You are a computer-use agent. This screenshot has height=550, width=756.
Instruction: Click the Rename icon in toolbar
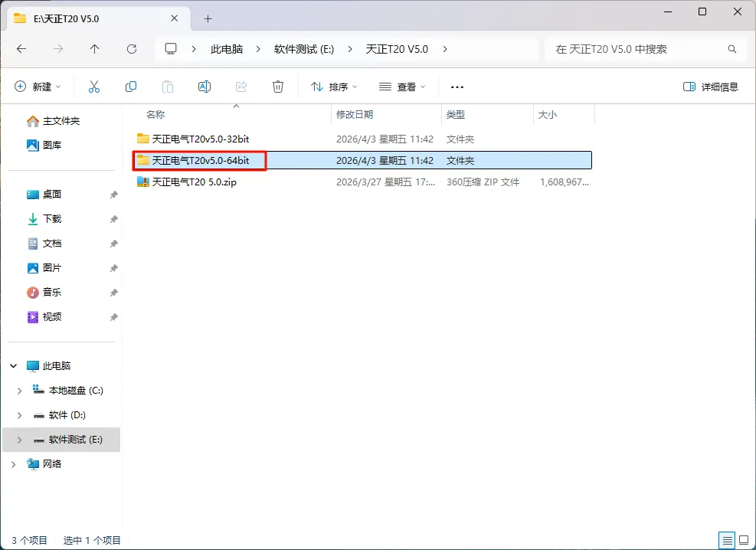(205, 87)
